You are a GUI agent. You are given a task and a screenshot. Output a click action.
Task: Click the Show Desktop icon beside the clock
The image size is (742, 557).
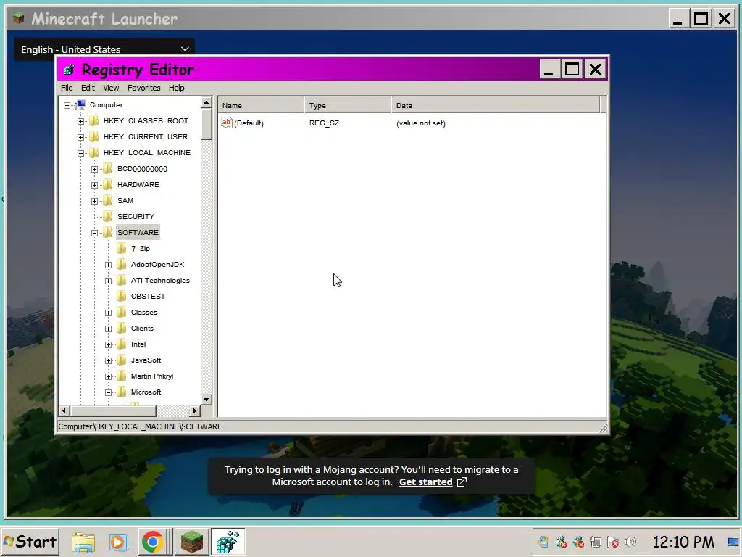pyautogui.click(x=733, y=542)
